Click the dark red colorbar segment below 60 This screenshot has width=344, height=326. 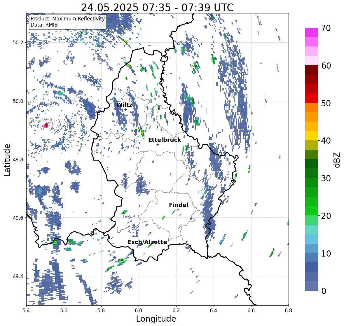(312, 70)
